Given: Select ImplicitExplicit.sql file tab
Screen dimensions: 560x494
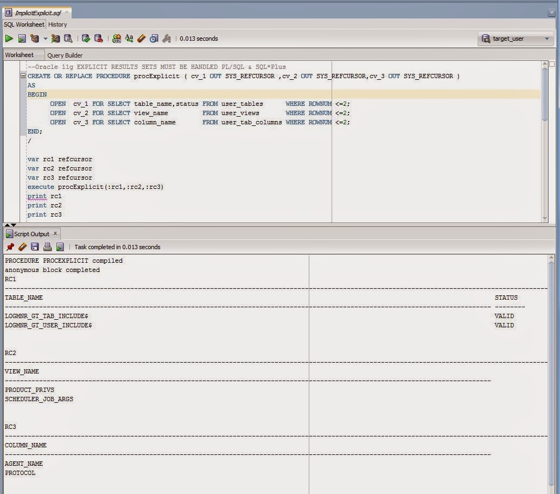Looking at the screenshot, I should (38, 13).
